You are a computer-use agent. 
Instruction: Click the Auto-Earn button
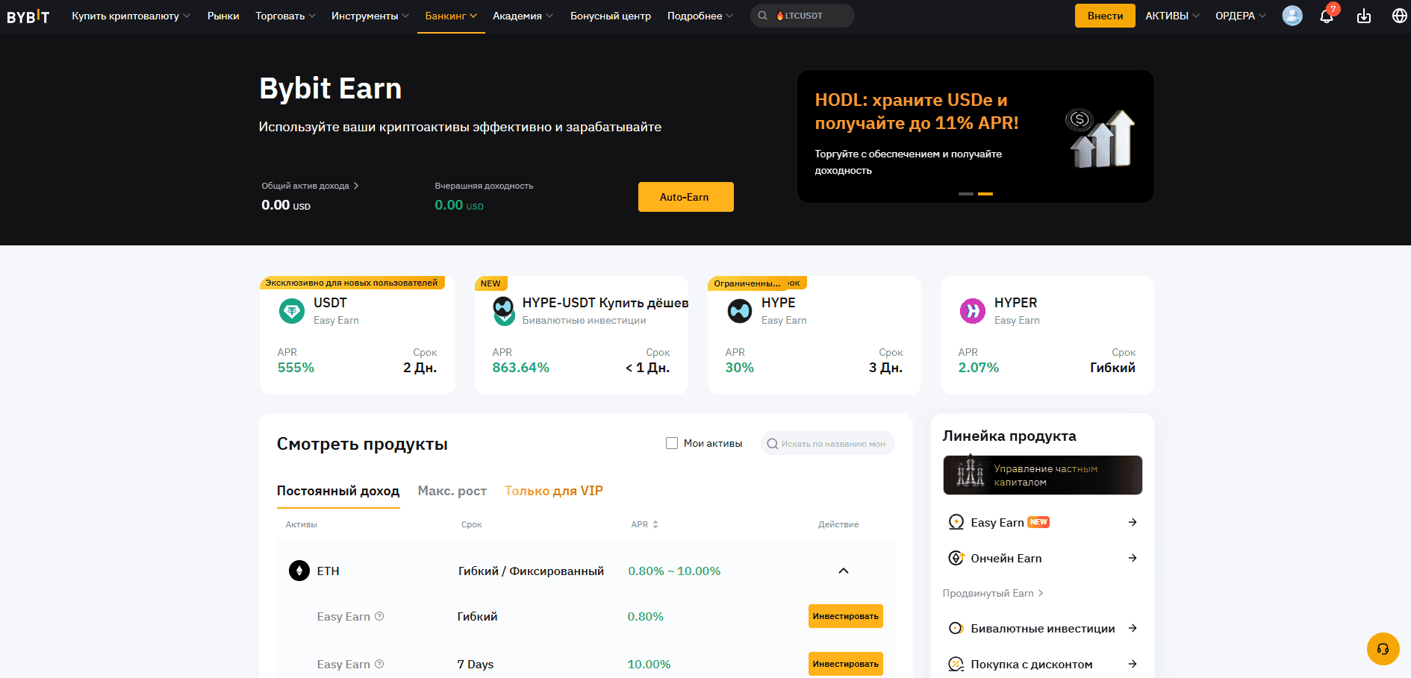point(685,197)
